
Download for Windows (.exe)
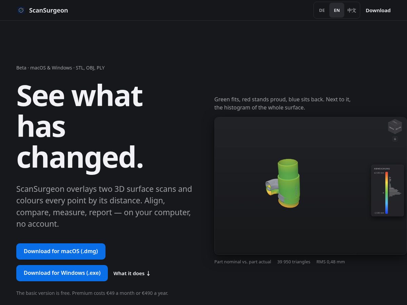click(62, 273)
